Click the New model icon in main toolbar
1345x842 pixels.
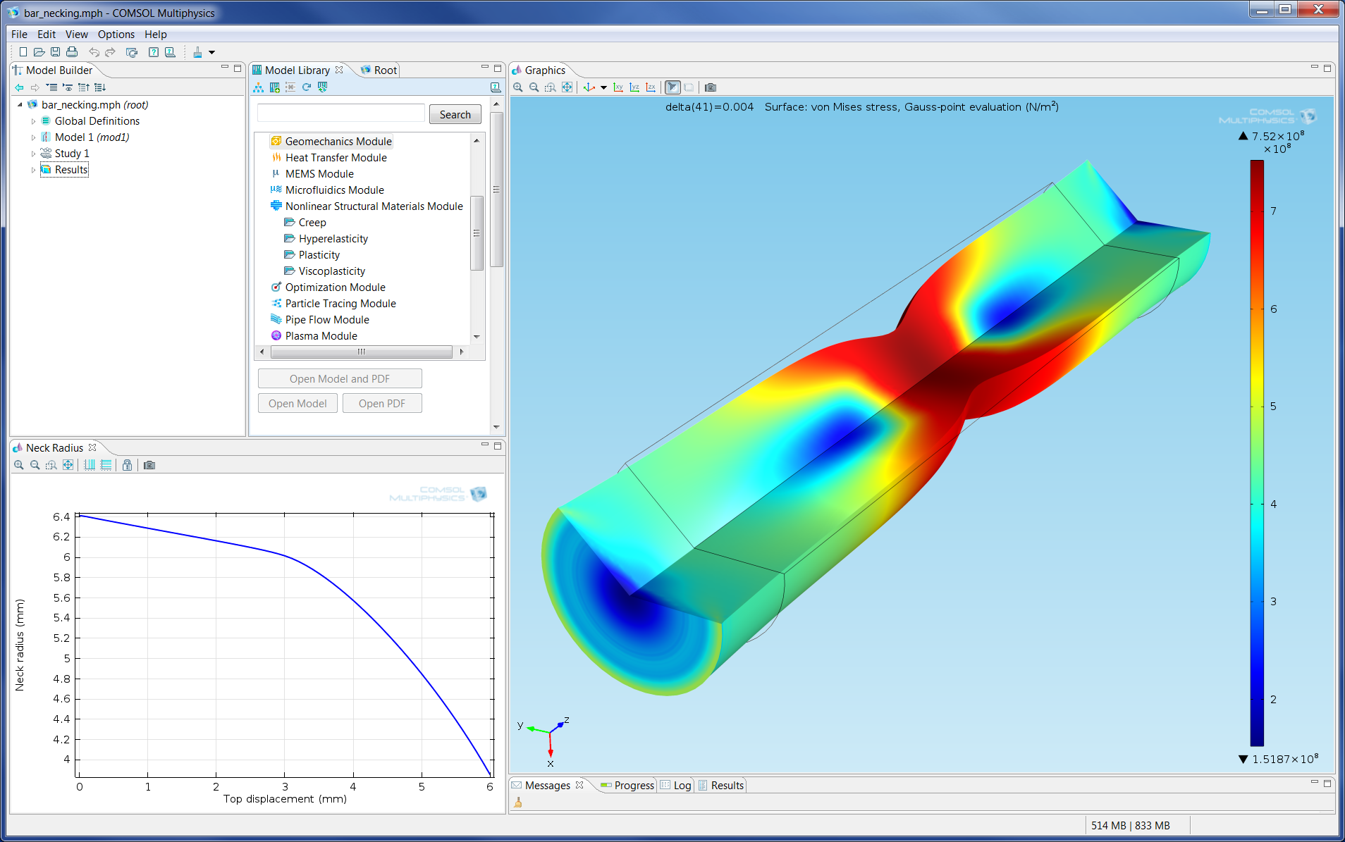pyautogui.click(x=23, y=52)
